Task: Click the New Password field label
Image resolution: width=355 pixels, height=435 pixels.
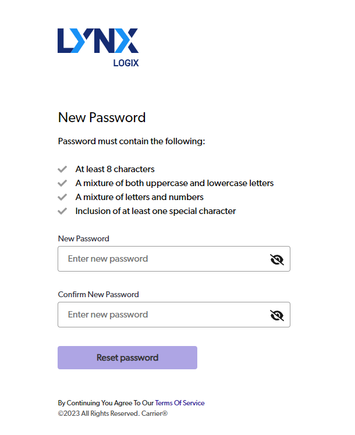Action: click(x=83, y=238)
